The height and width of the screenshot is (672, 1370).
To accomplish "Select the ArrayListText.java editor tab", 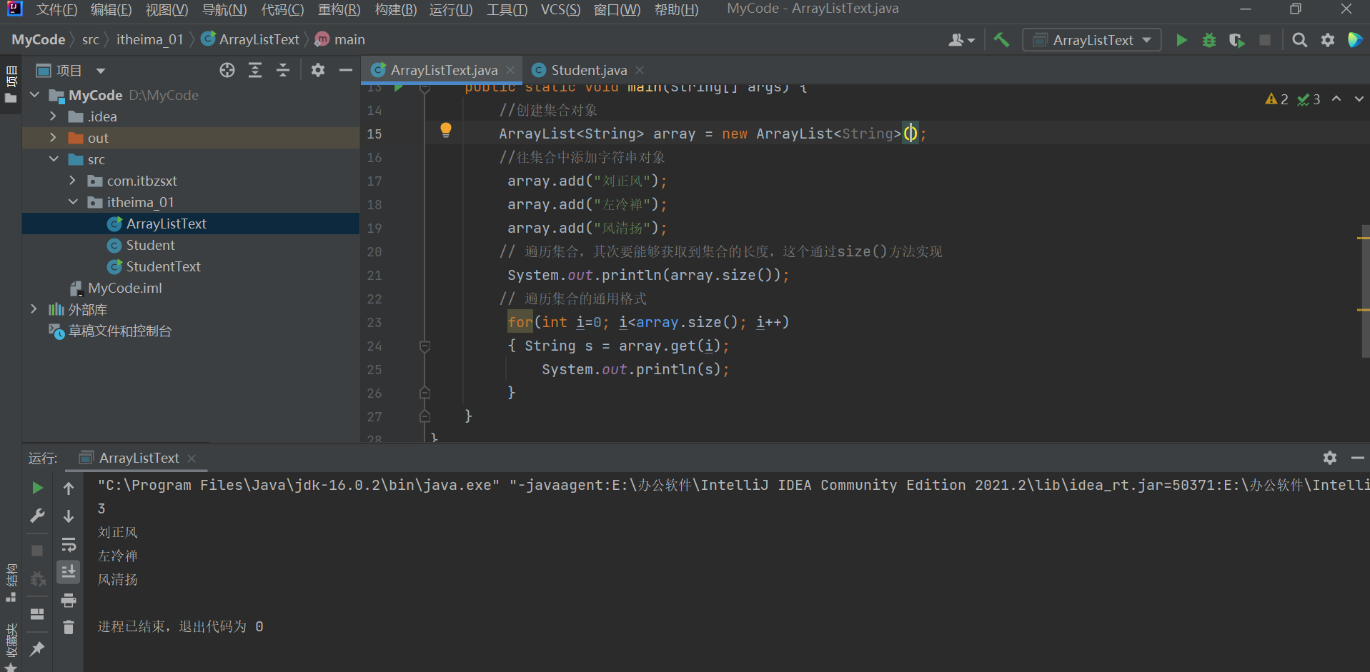I will coord(443,70).
